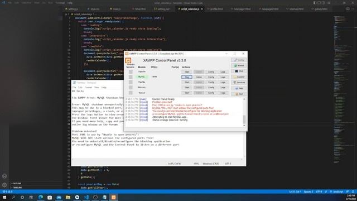This screenshot has height=201, width=357.
Task: Open MySQL Logs button in XAMPP
Action: coord(223,77)
